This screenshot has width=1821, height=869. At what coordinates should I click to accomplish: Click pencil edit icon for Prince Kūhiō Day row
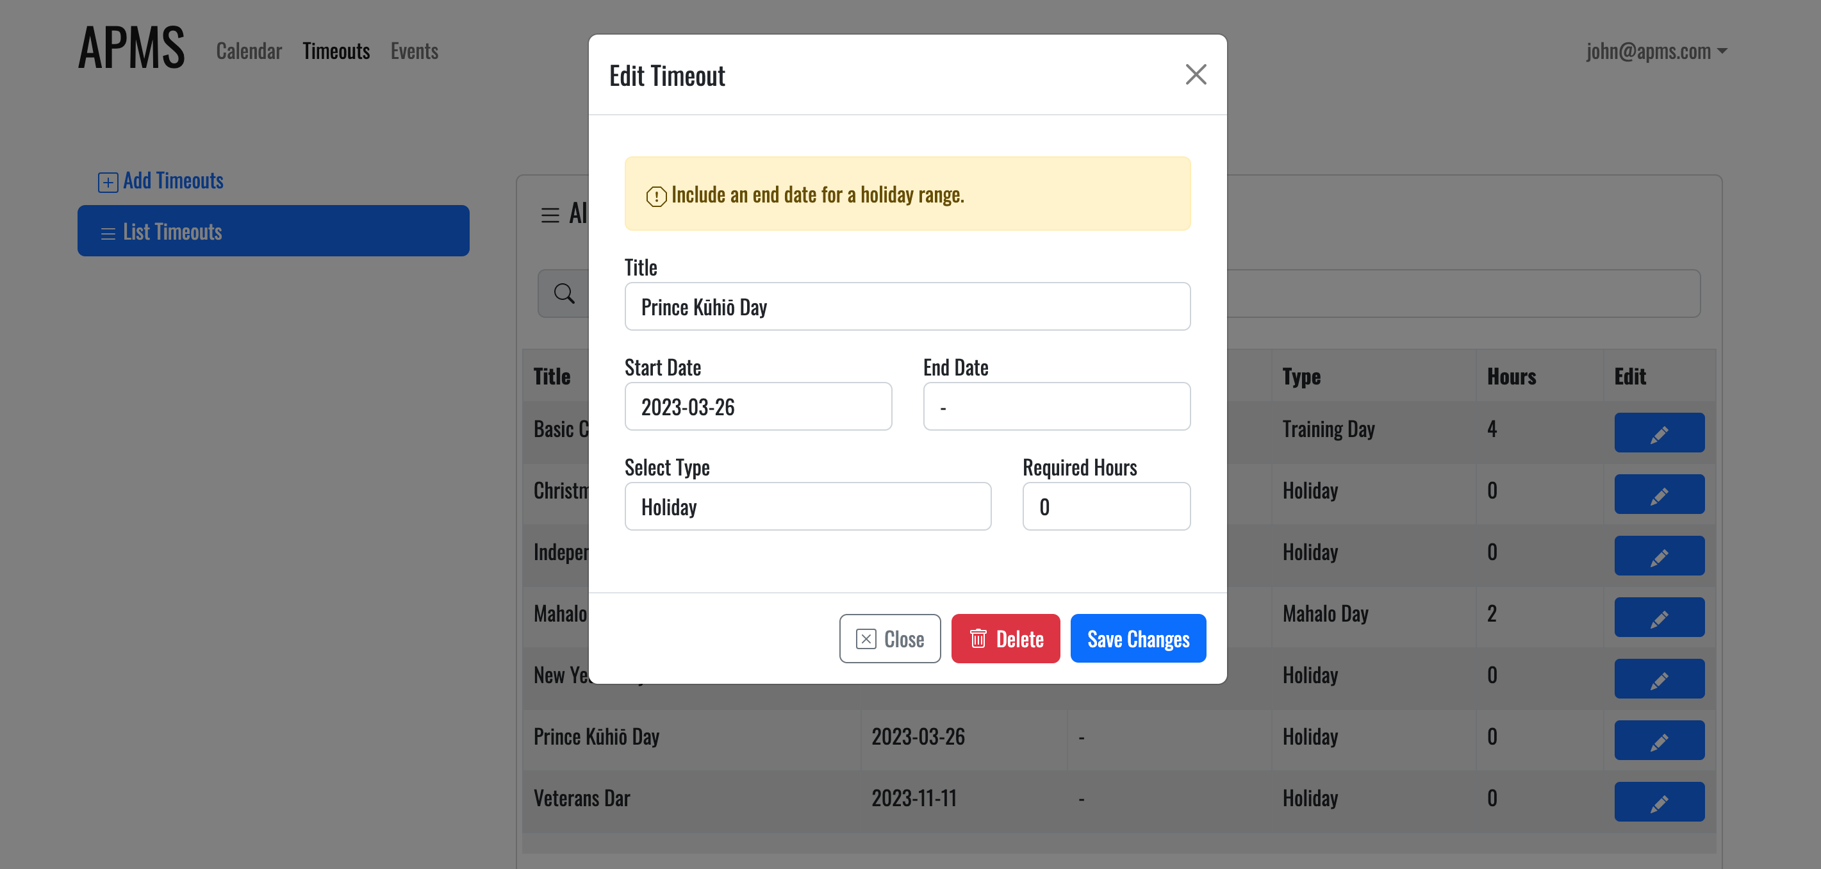click(x=1658, y=740)
